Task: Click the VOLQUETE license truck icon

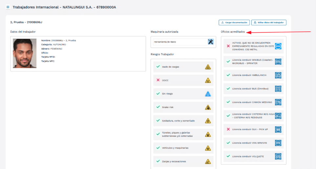Action: click(278, 156)
